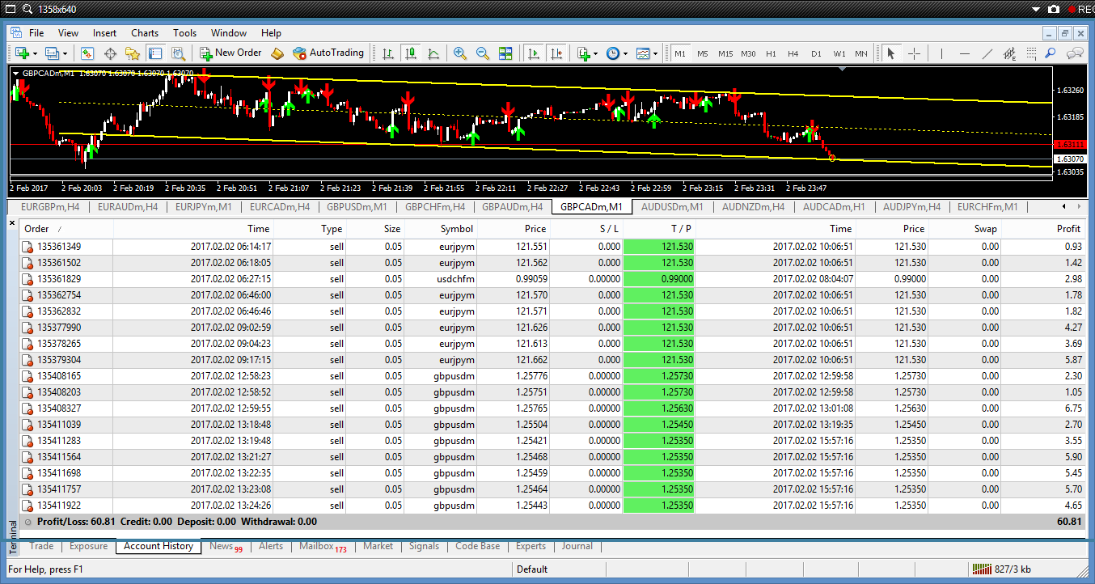
Task: Switch to the H4 timeframe
Action: [793, 53]
